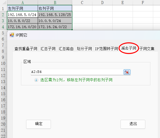Viewport: 160px width, 138px height.
Task: Open the IP范围转子网 tab
Action: [x=106, y=49]
